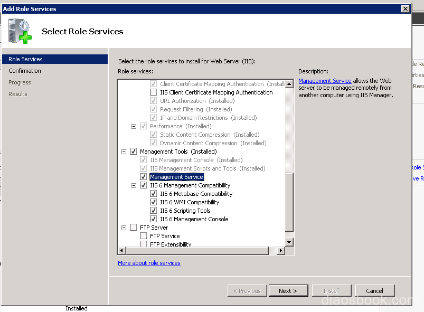Uncheck IIS 6 Metabase Compatibility
The width and height of the screenshot is (424, 312).
point(153,194)
